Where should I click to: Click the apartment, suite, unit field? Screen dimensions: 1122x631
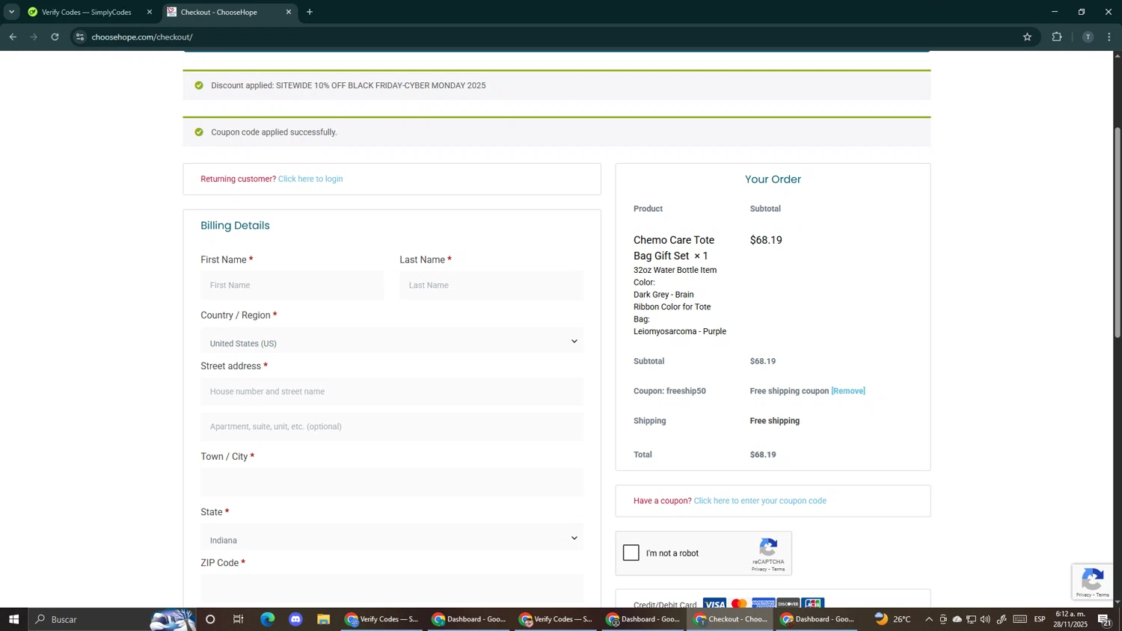point(392,427)
